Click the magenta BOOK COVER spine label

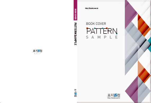(x=75, y=10)
